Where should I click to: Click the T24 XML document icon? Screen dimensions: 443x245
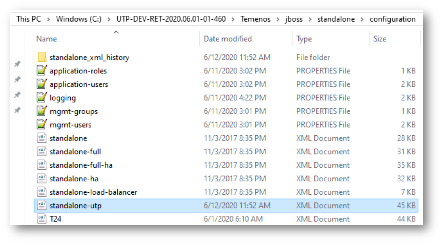42,219
